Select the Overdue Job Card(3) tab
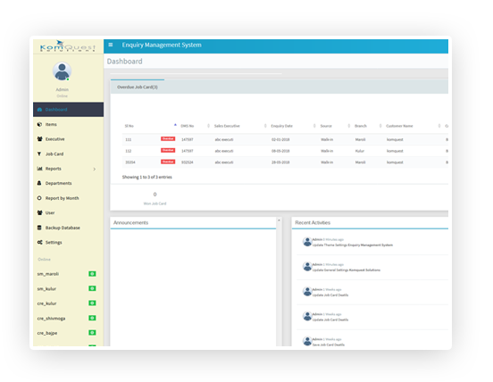 (138, 87)
